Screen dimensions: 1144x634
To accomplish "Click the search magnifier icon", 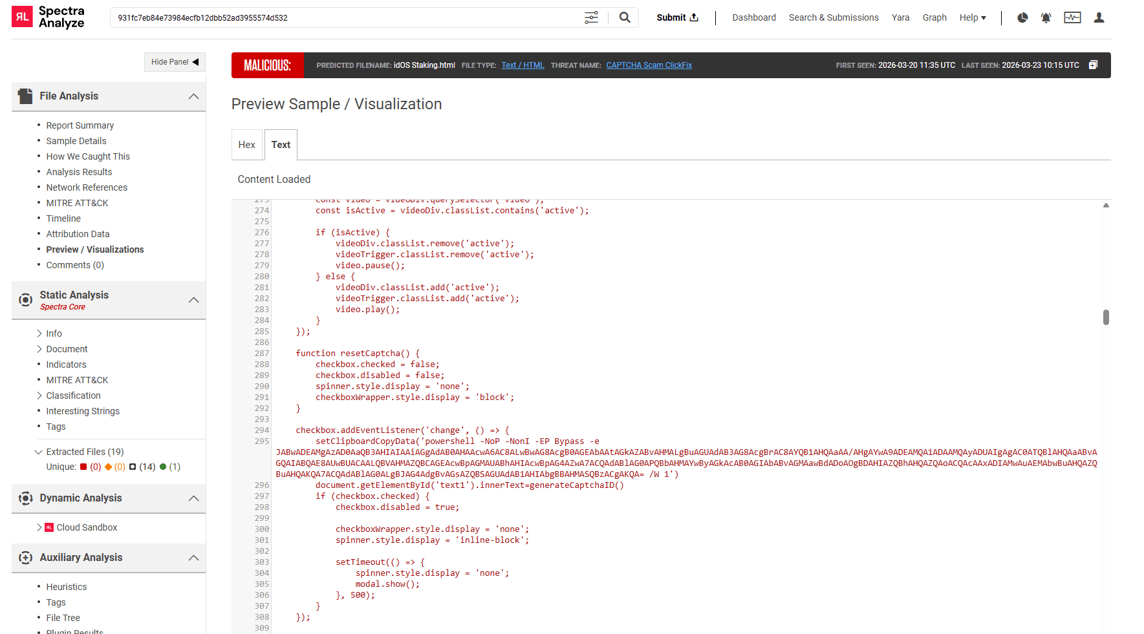I will [x=623, y=17].
